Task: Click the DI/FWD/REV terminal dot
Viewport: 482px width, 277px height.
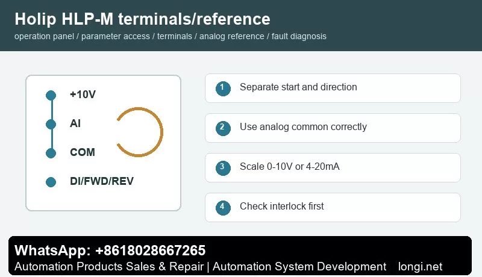Action: [51, 182]
